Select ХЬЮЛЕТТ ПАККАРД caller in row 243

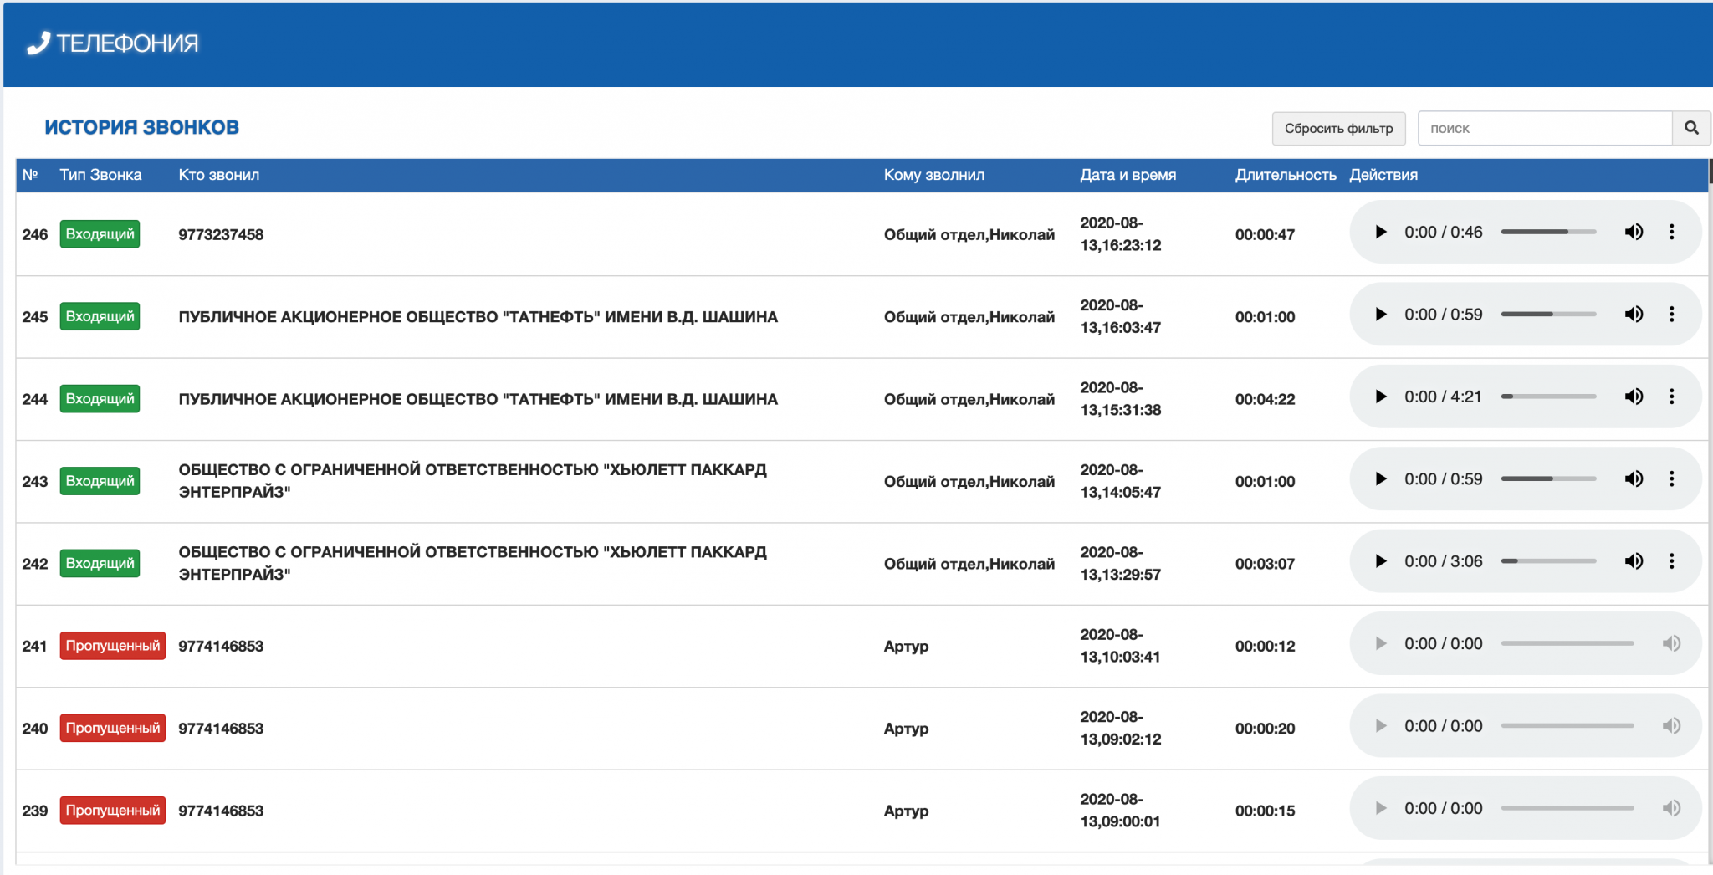(473, 481)
